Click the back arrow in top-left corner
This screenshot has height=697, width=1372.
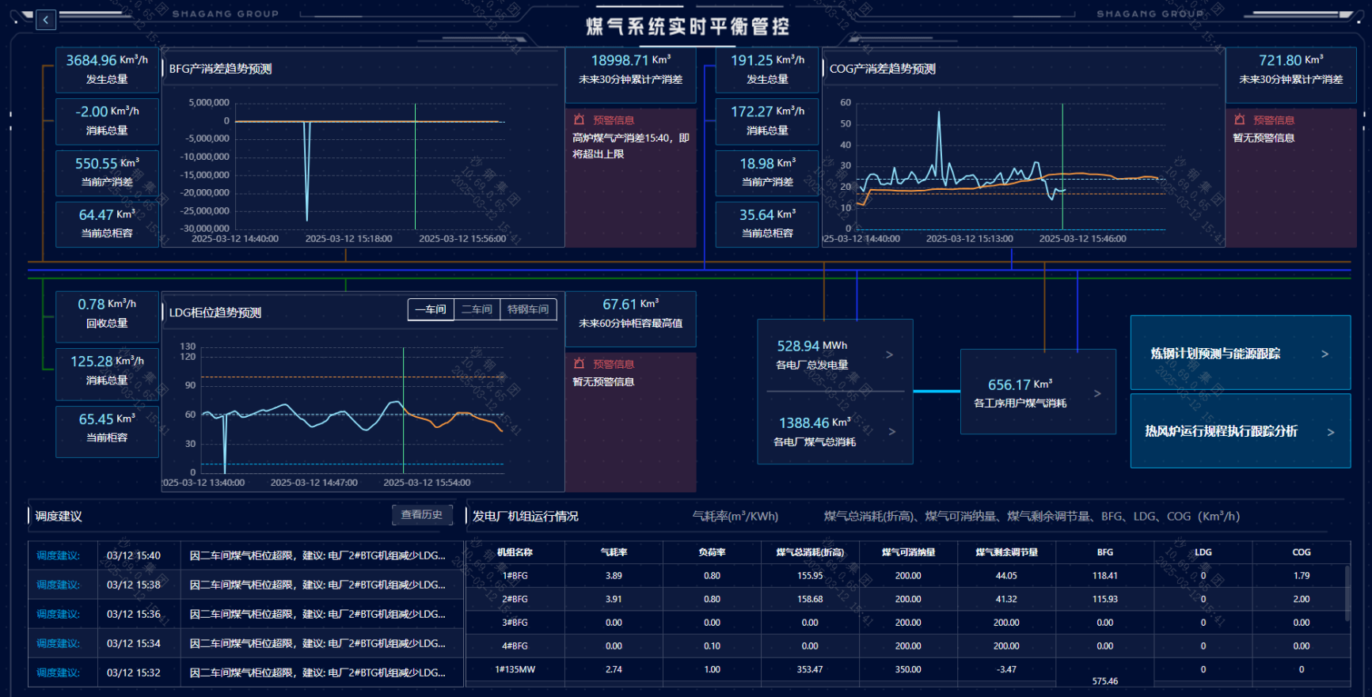point(46,20)
